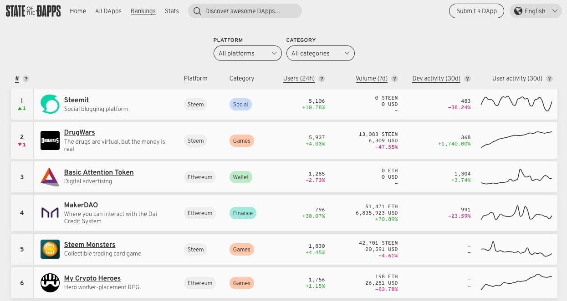Click the Steem Monsters activity sparkline

click(516, 249)
